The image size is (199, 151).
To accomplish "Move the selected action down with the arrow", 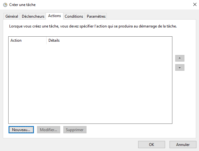I will click(180, 68).
